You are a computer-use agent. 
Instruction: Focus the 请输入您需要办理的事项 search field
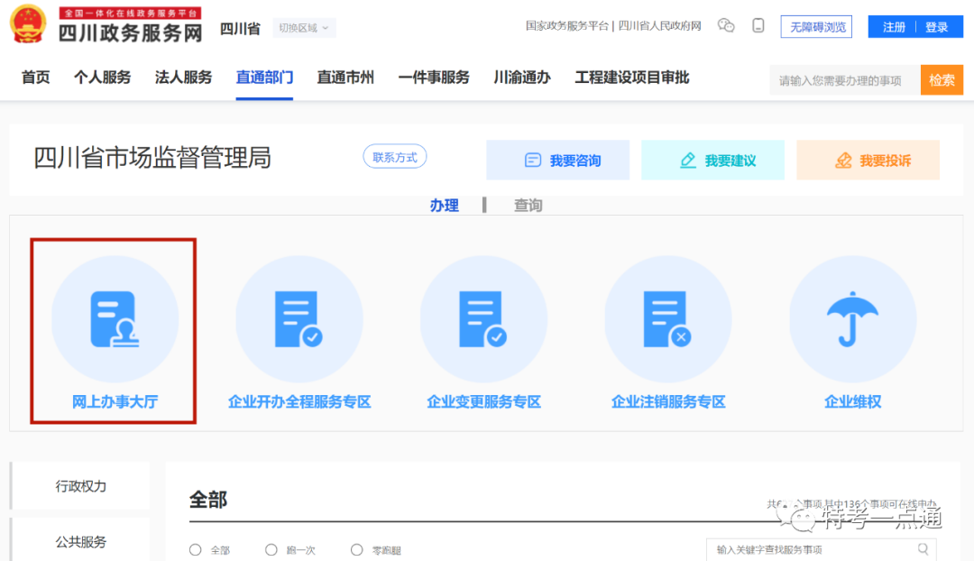[845, 80]
